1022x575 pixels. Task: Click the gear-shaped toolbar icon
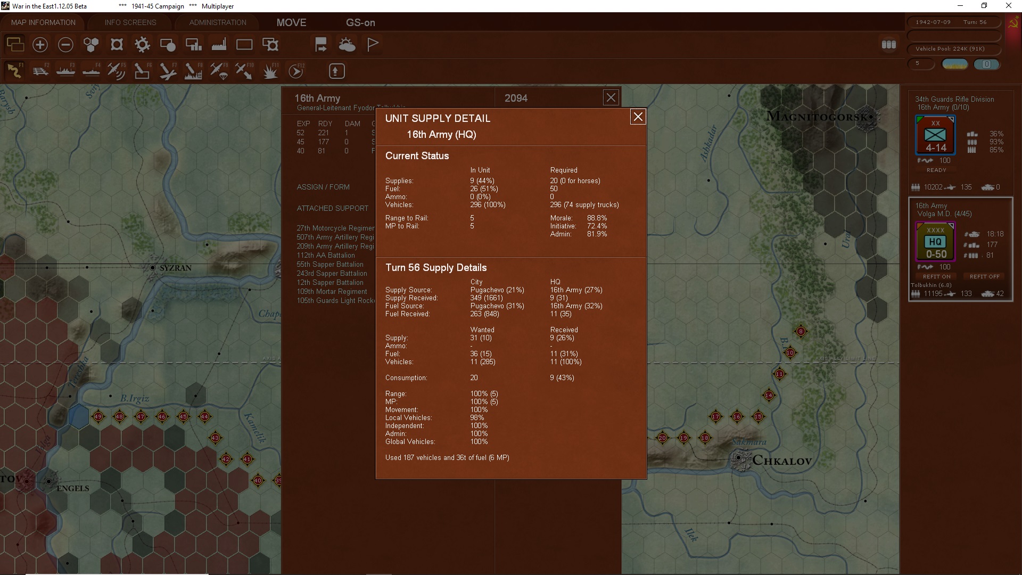pyautogui.click(x=142, y=45)
